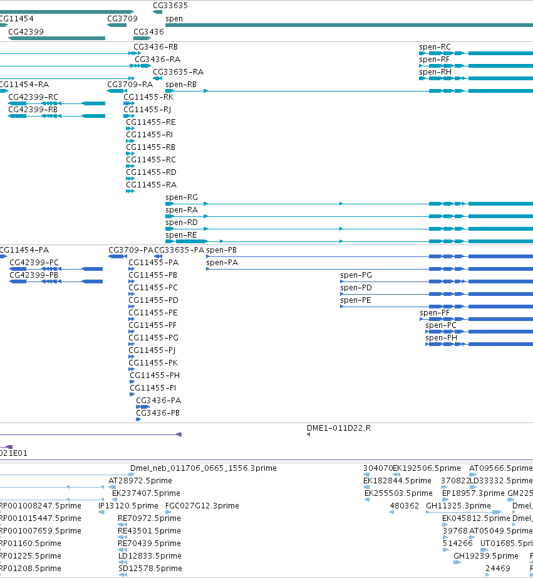
Task: Select protein CG3709-PA
Action: pyautogui.click(x=131, y=250)
